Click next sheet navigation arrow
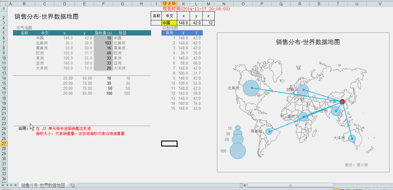393x190 pixels. point(11,185)
